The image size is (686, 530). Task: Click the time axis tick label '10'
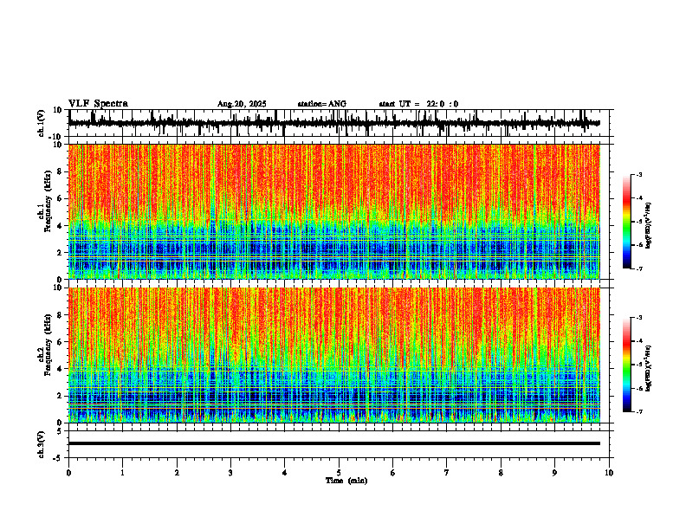[609, 473]
